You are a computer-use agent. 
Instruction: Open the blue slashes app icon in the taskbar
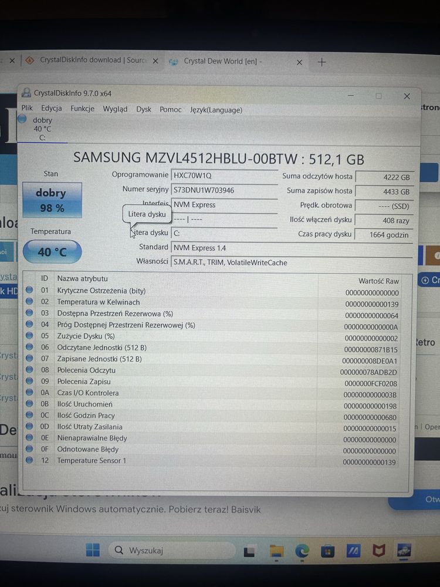pos(353,551)
